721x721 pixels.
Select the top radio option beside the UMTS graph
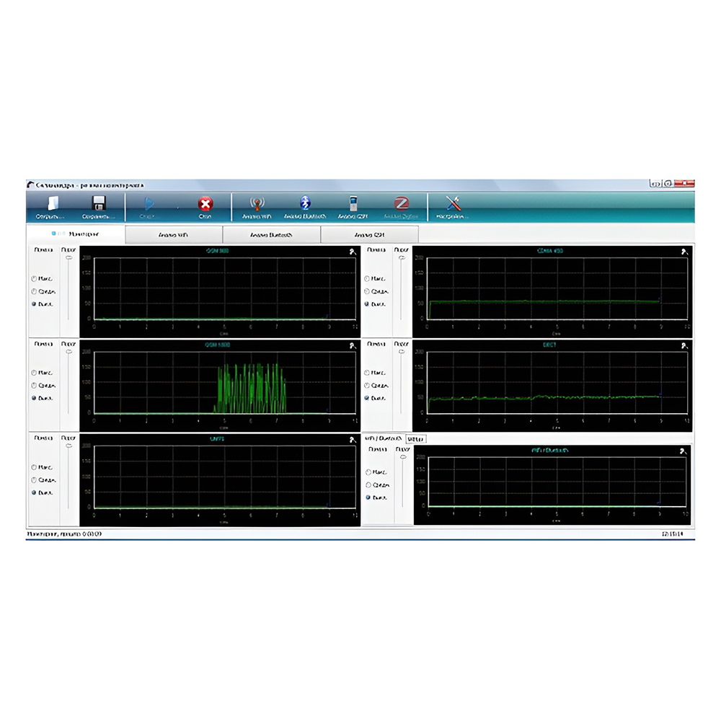34,467
